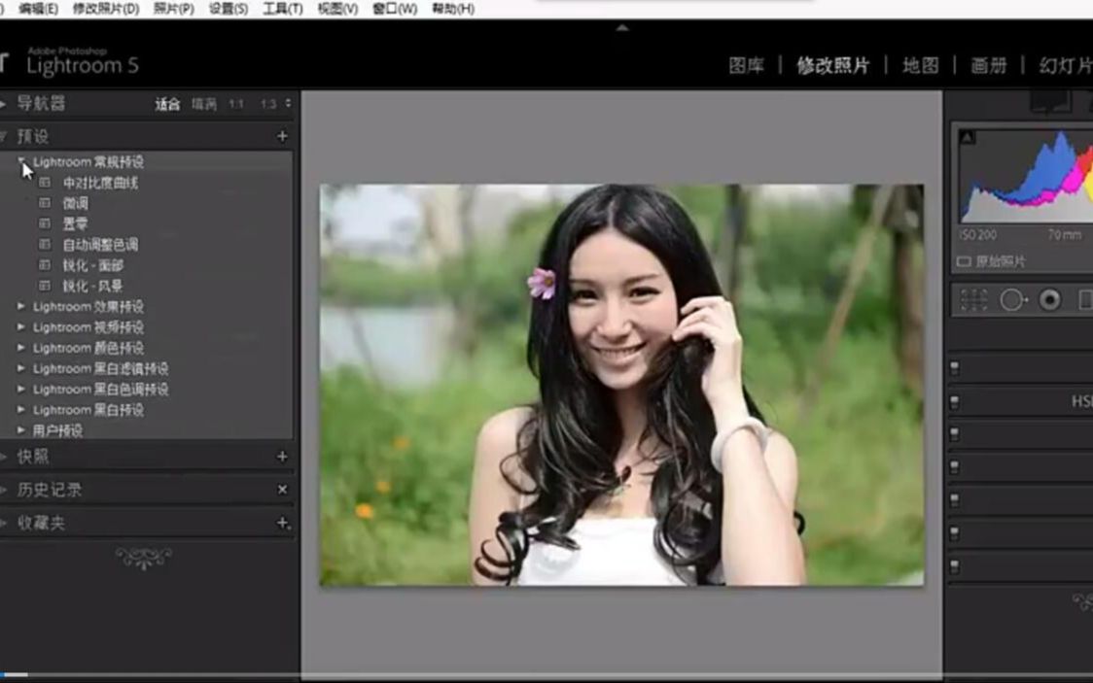Click the plus button to create a new preset
This screenshot has width=1093, height=683.
(282, 136)
